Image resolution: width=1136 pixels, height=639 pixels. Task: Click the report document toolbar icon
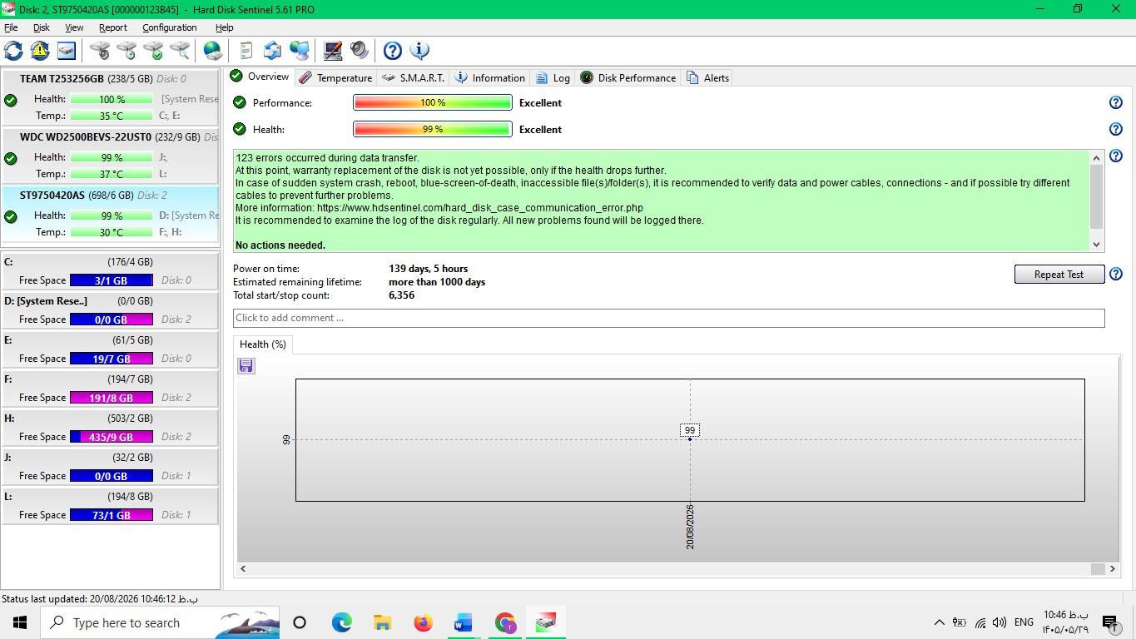pos(246,51)
